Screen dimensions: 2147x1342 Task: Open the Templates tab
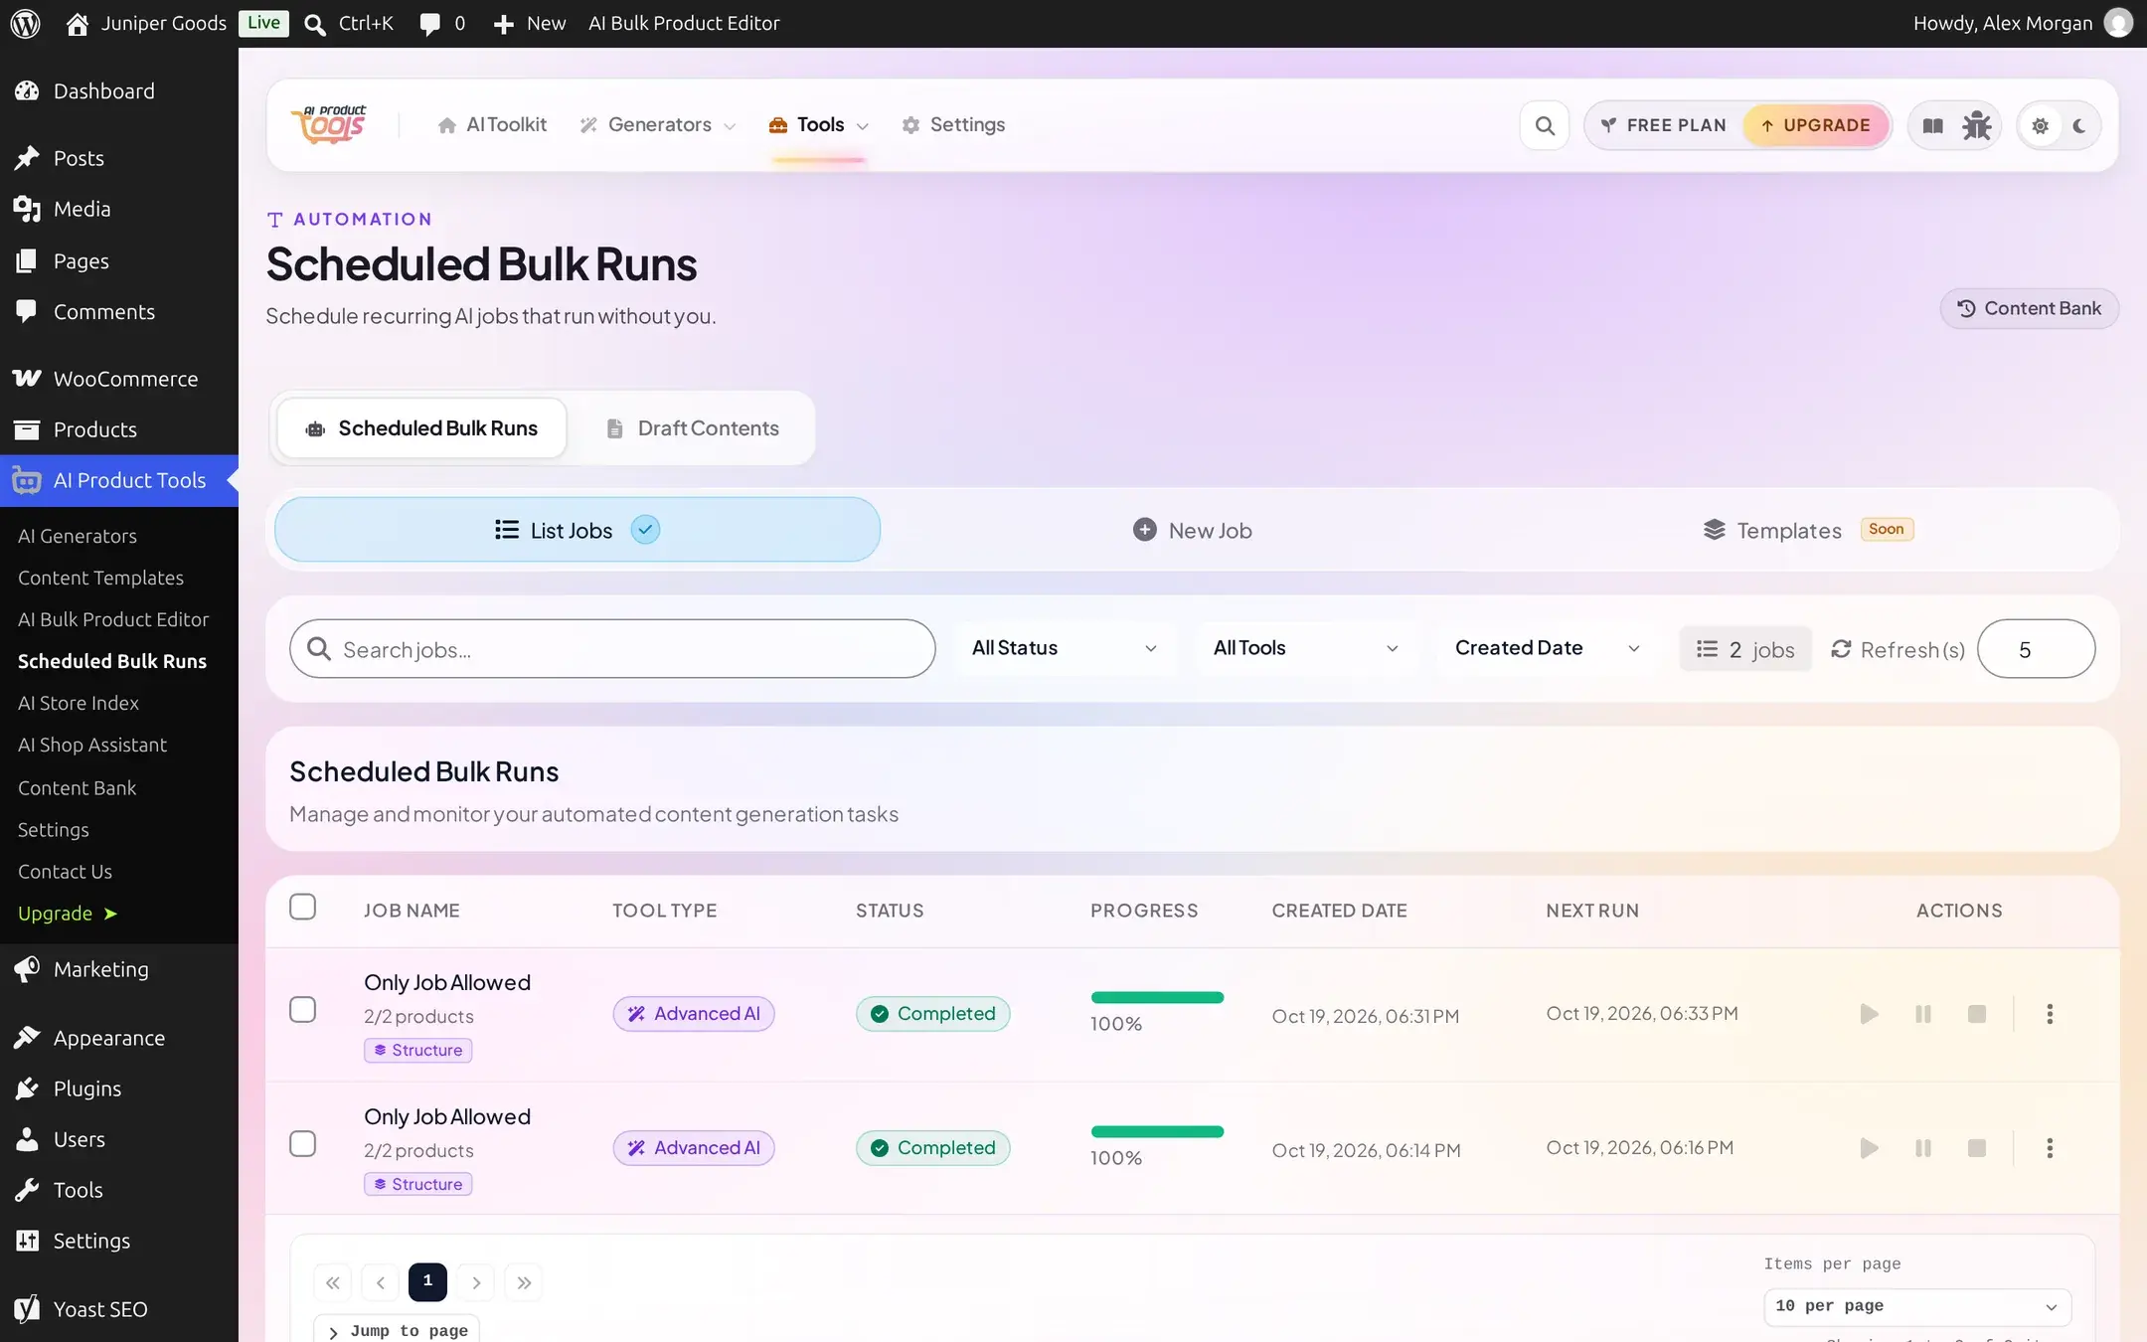[x=1808, y=530]
